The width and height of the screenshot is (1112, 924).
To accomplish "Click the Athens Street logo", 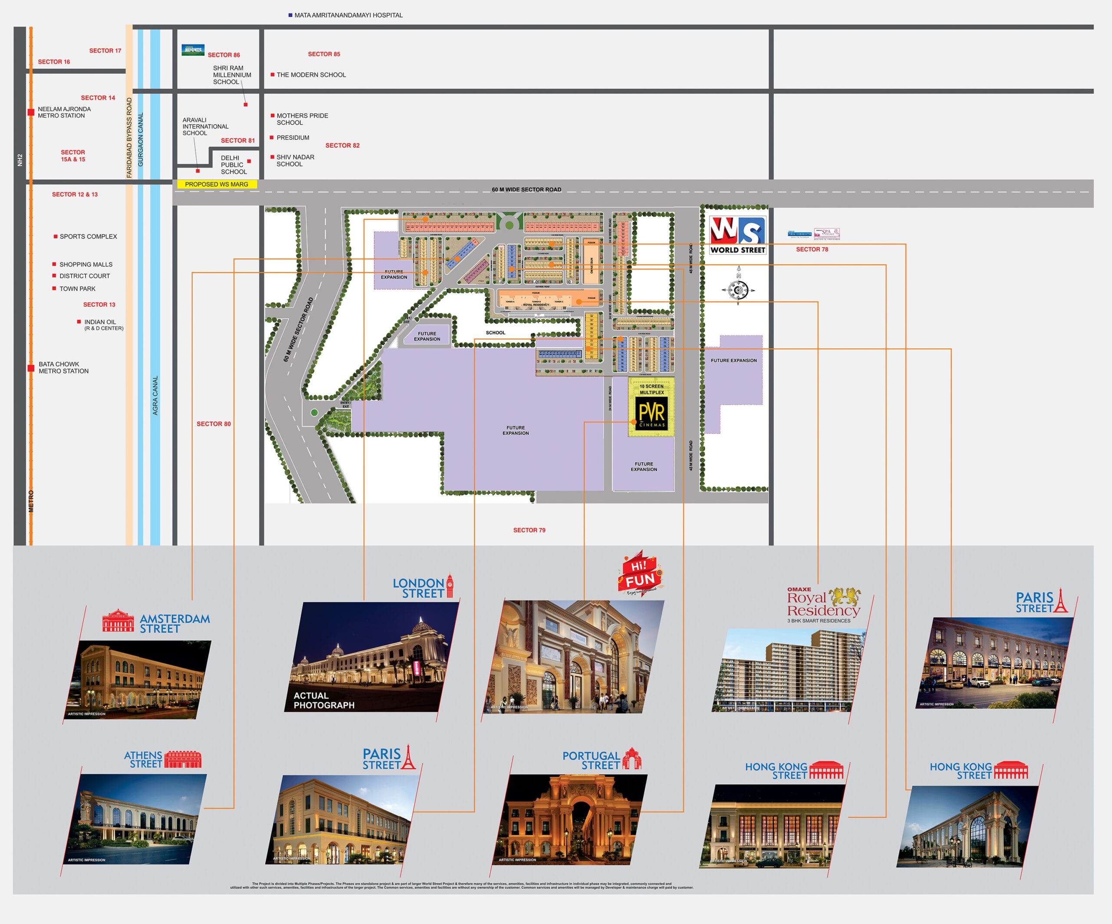I will pos(162,759).
